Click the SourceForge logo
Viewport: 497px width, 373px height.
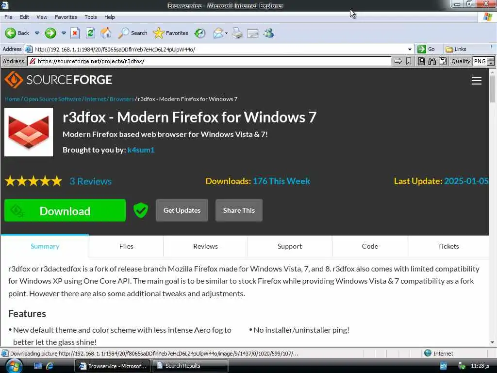pos(58,80)
